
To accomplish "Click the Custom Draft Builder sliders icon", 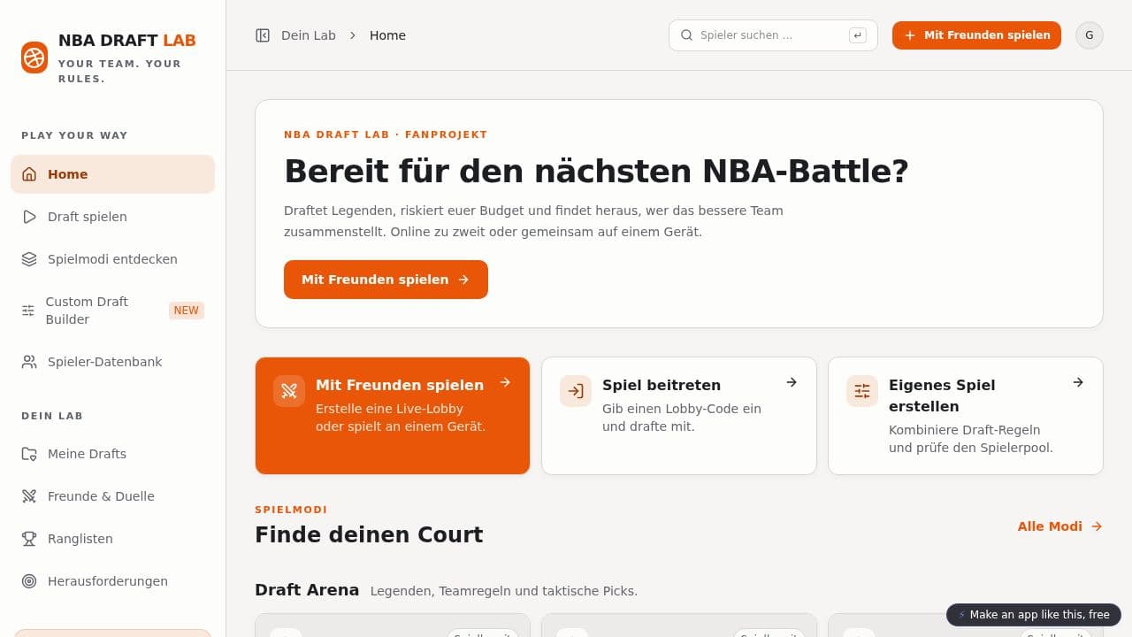I will pos(28,311).
